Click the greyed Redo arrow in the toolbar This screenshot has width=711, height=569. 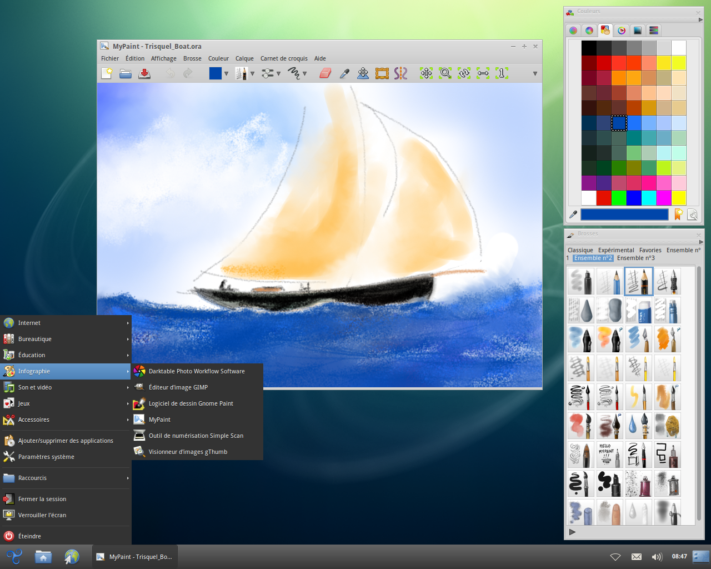pos(188,73)
